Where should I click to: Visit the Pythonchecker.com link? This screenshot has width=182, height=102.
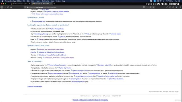(39, 22)
